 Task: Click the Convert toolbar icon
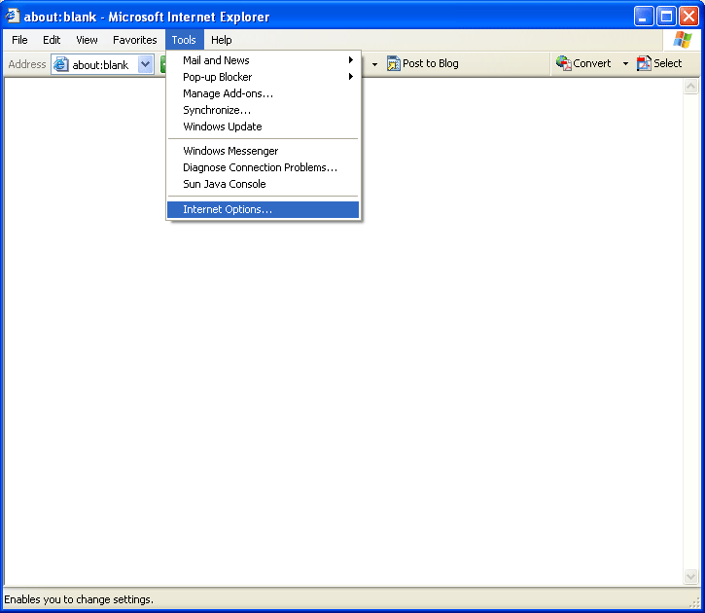coord(563,63)
